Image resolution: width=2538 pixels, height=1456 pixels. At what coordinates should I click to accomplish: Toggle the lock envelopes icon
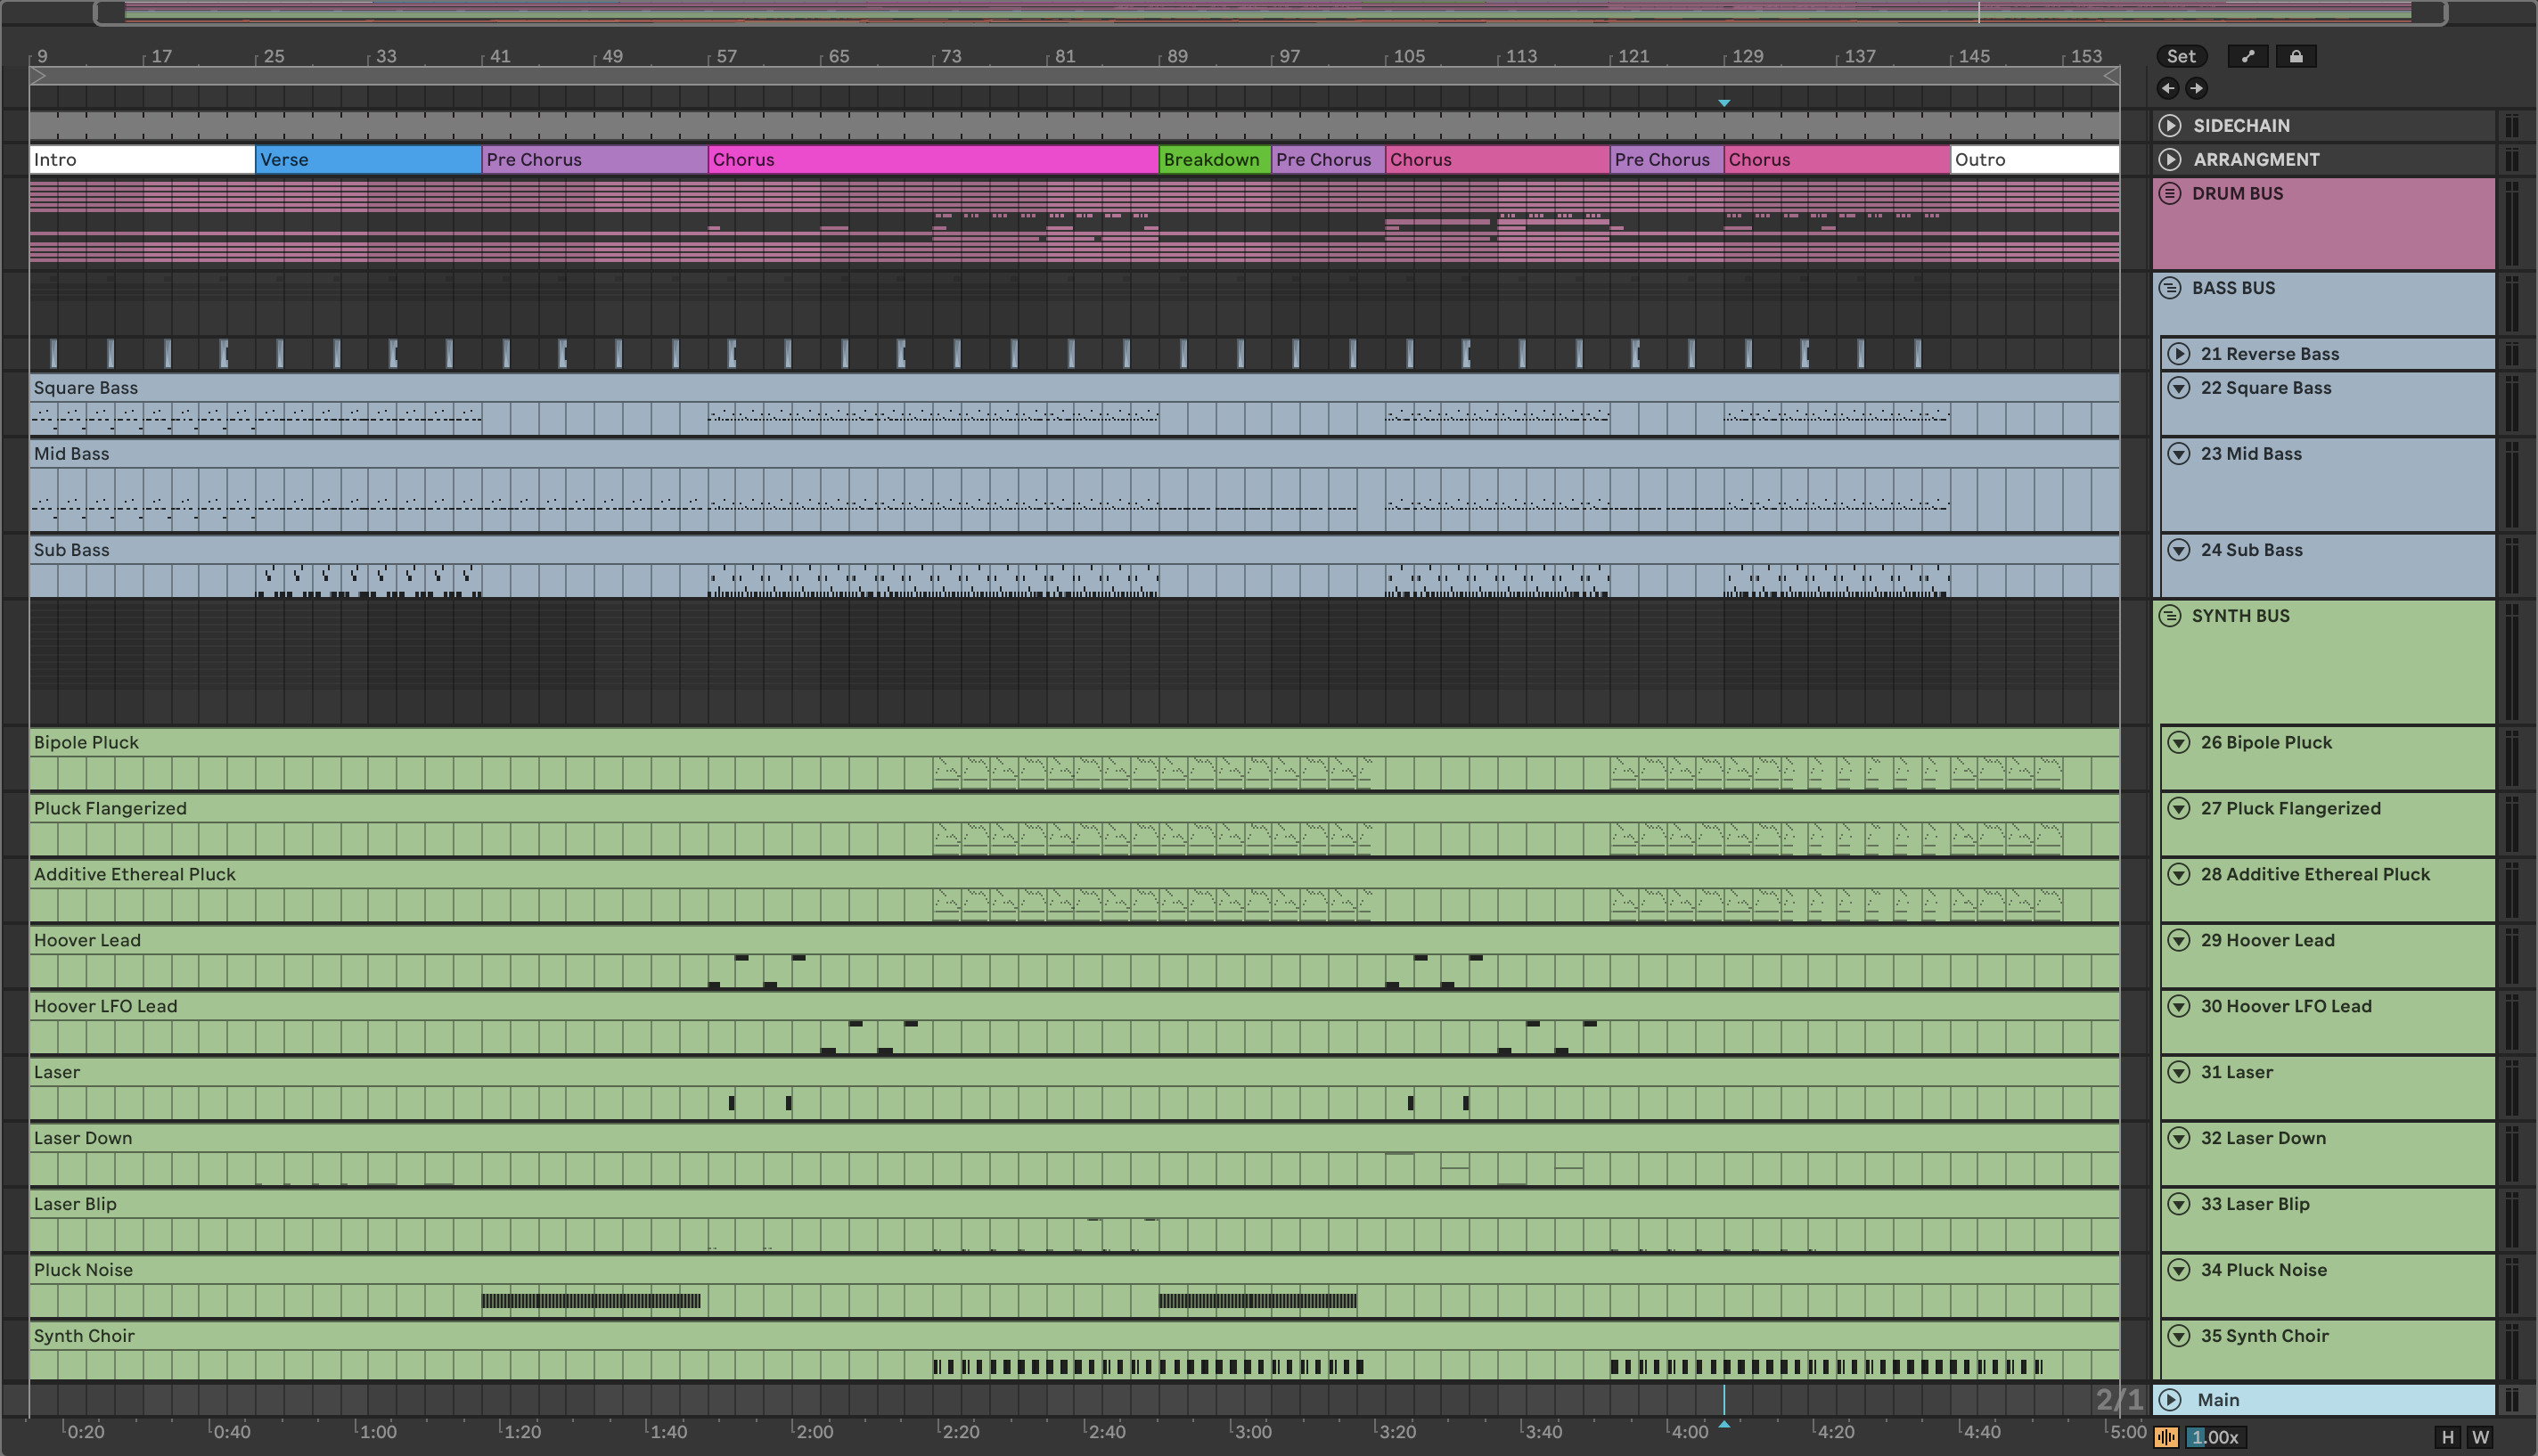2296,56
